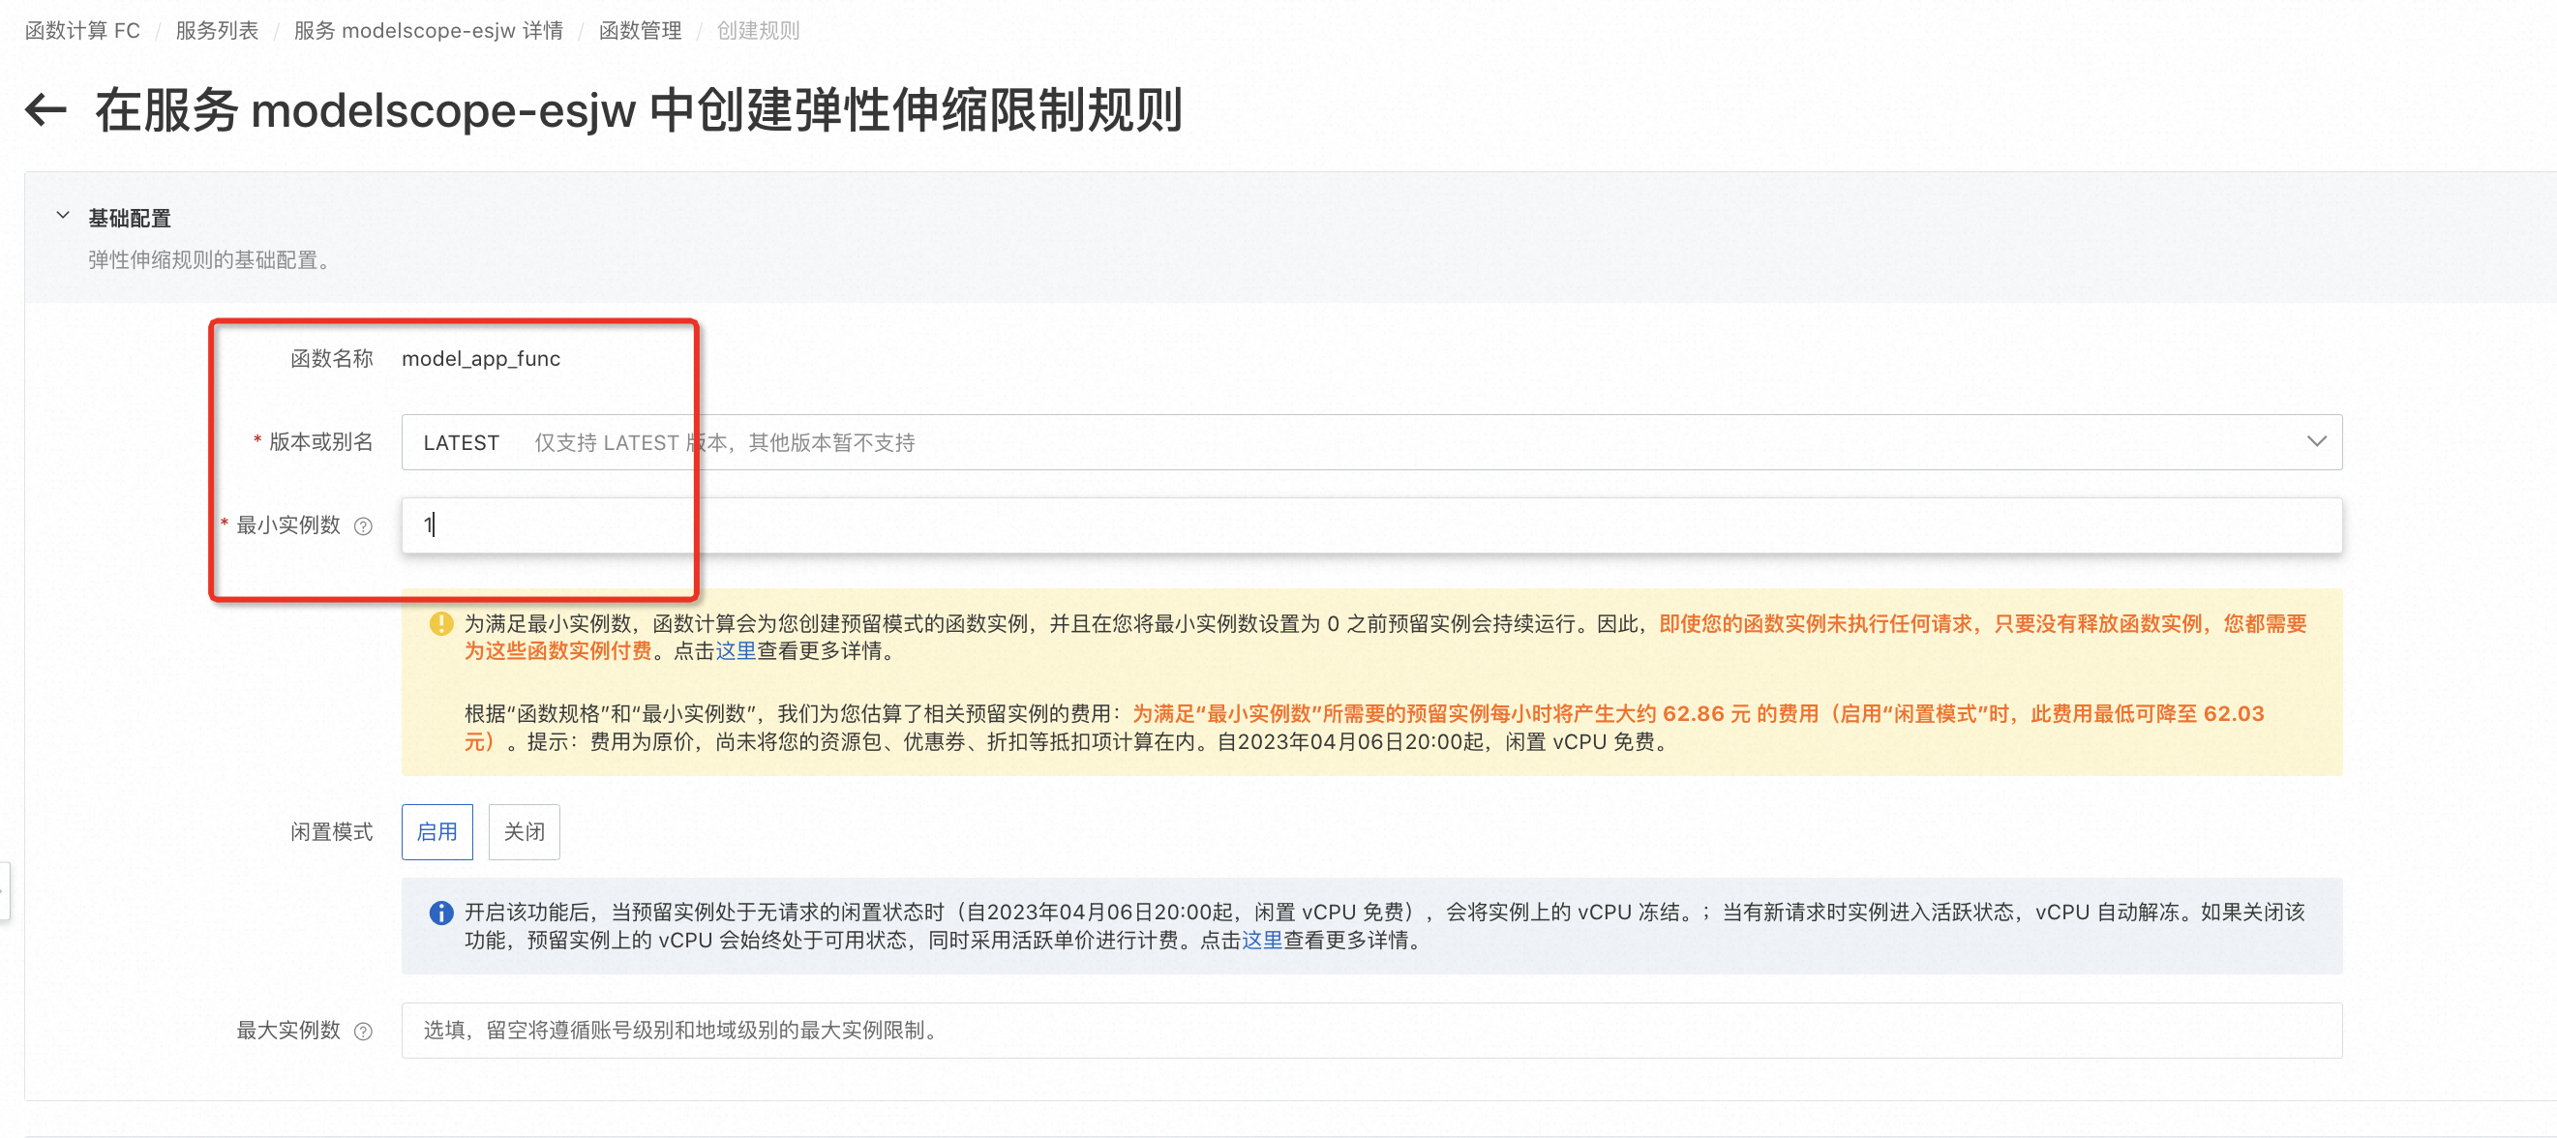This screenshot has height=1138, width=2557.
Task: Open the 版本或别名 LATEST dropdown
Action: [1369, 441]
